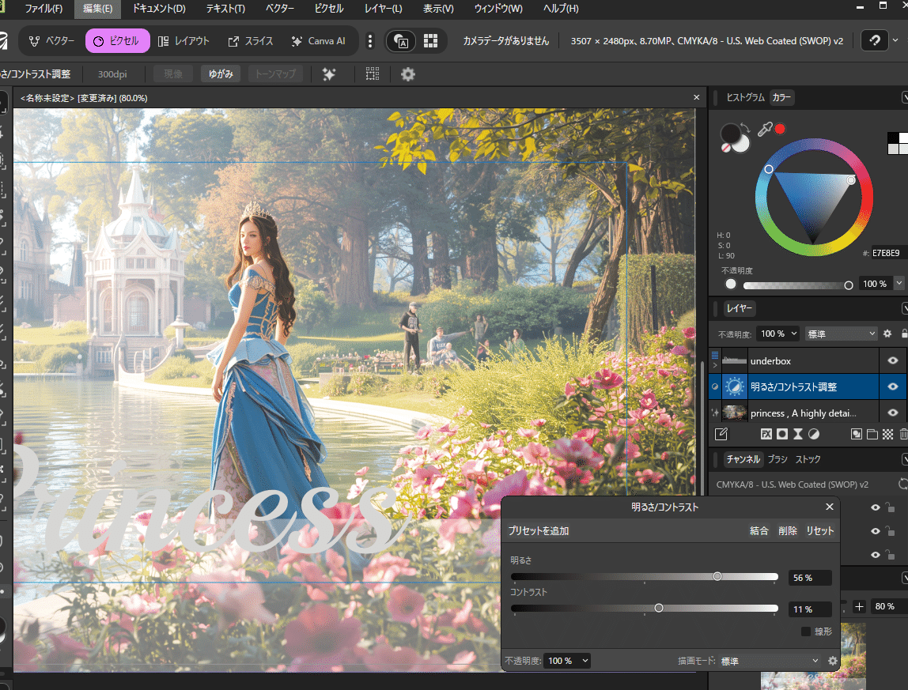
Task: Click the mask layer icon in Layers panel
Action: [781, 434]
